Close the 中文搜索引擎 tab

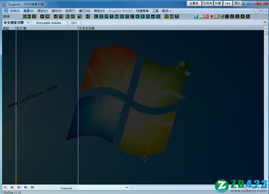[28, 22]
